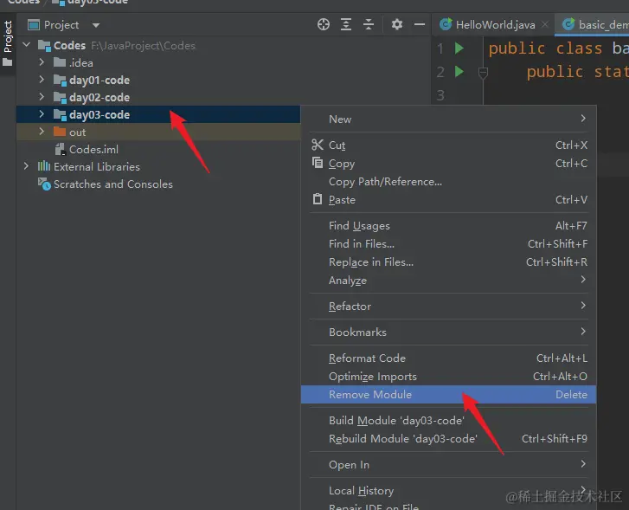Screen dimensions: 629x510
Task: Click the Scratches and Consoles icon
Action: point(44,184)
